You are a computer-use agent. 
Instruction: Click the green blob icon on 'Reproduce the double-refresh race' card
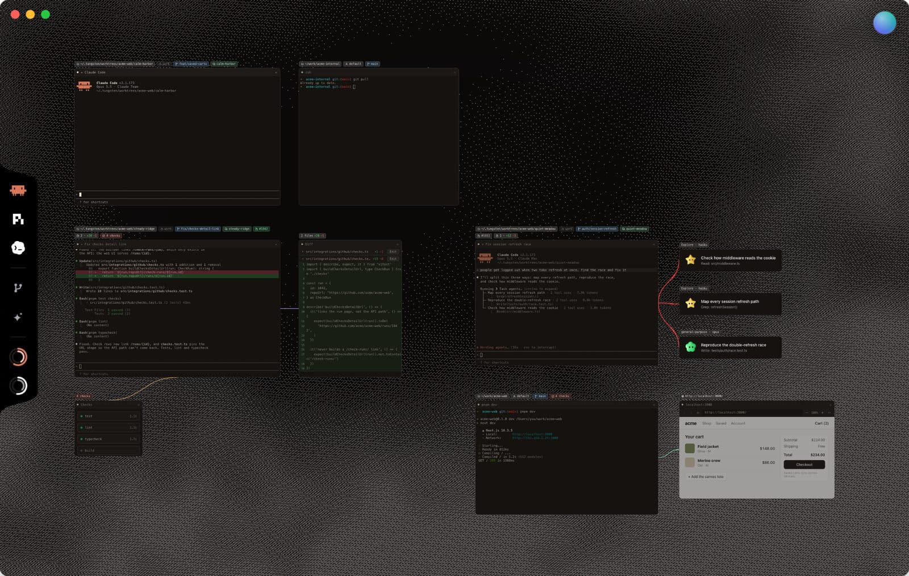point(690,347)
